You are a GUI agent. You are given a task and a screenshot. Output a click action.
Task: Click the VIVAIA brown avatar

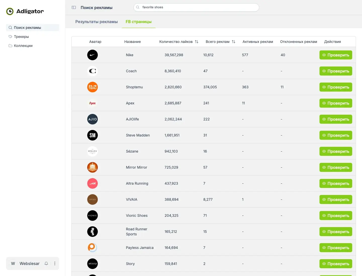[93, 199]
